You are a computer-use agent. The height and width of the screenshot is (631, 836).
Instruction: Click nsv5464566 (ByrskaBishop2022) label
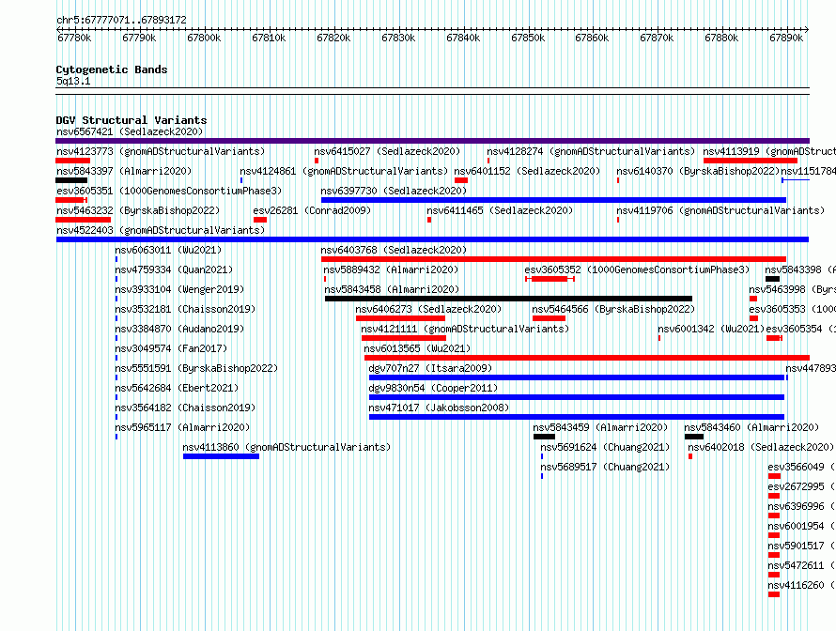[613, 309]
